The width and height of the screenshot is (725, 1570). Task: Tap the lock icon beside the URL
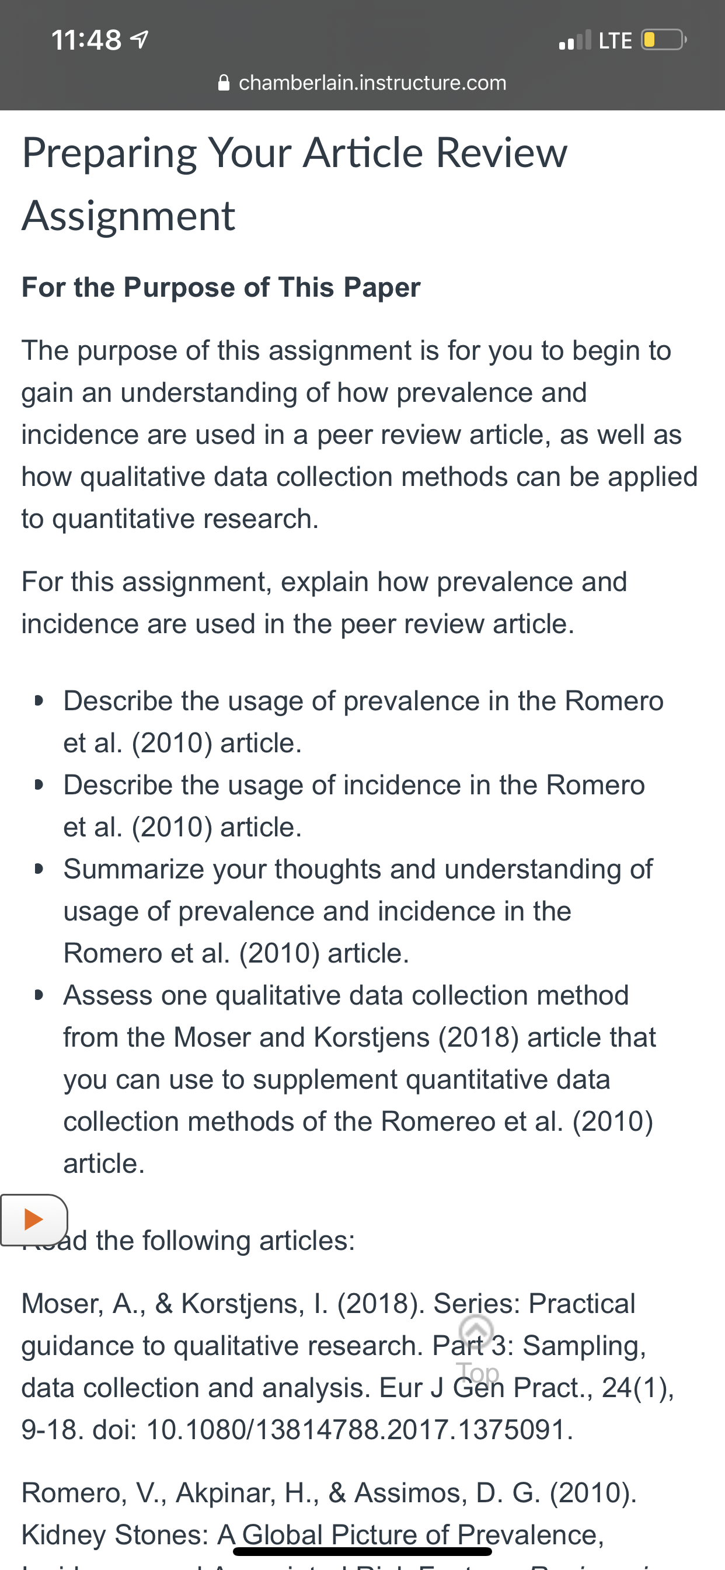coord(224,82)
